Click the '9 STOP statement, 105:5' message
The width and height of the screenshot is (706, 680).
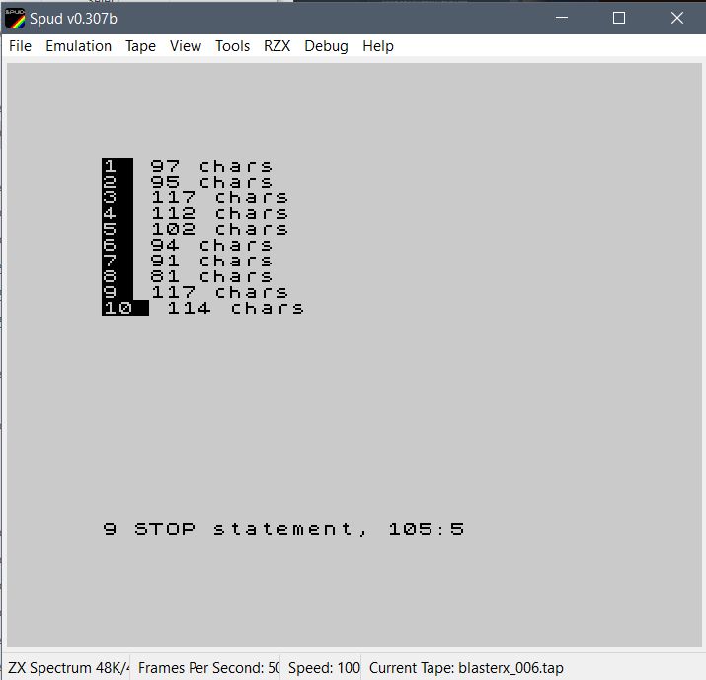click(283, 529)
